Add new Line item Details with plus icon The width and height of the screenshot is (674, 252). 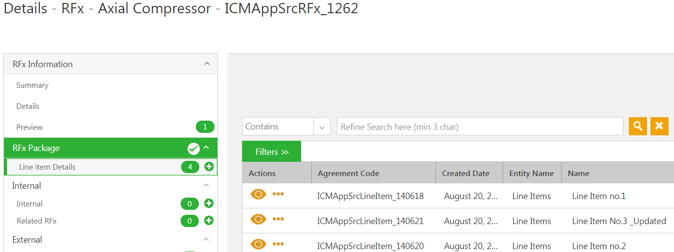(209, 167)
